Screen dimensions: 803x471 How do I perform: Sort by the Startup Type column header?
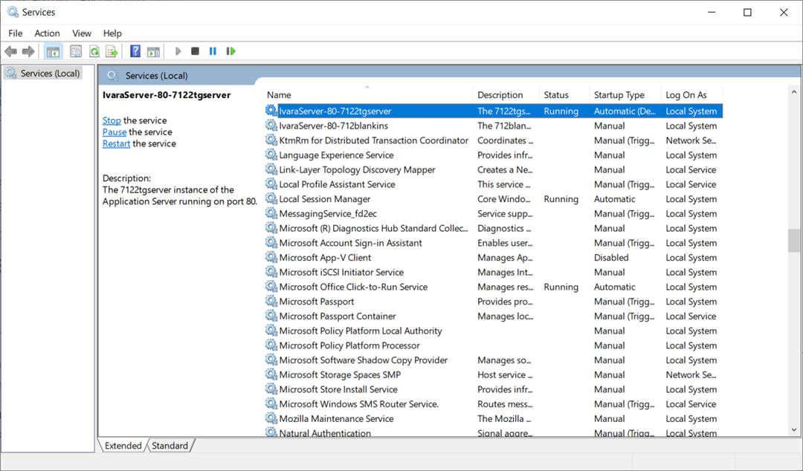pos(619,95)
